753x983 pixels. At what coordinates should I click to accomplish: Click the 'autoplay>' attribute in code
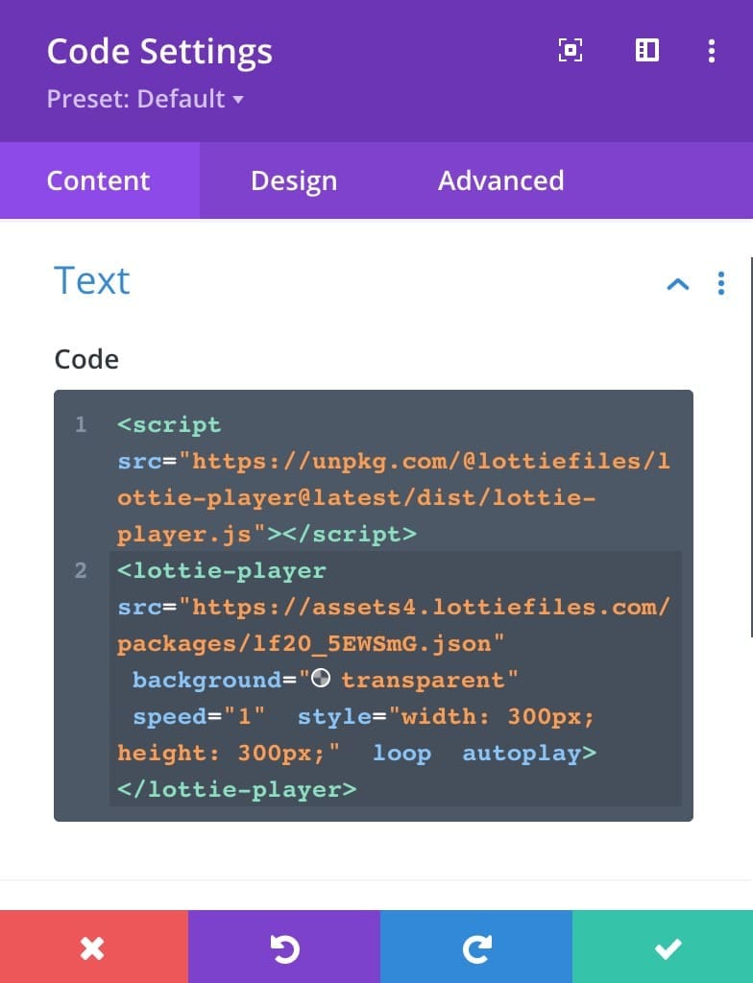pyautogui.click(x=529, y=753)
